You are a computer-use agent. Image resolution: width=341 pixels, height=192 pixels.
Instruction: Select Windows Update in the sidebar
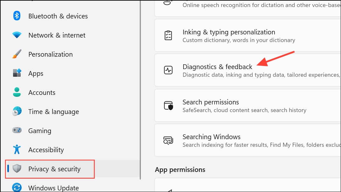tap(53, 188)
